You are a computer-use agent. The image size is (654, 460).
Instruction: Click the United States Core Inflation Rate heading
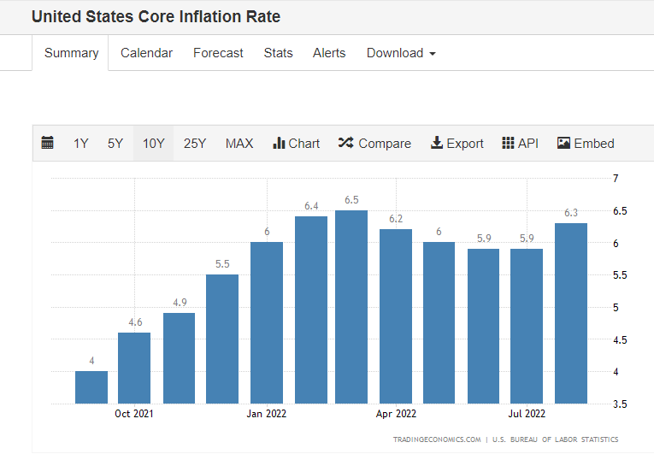click(x=156, y=17)
